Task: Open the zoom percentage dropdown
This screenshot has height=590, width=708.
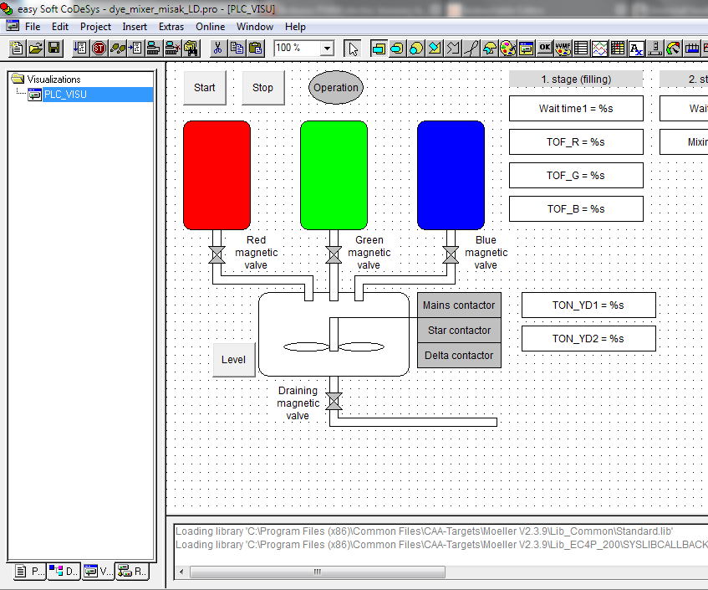Action: pos(327,48)
